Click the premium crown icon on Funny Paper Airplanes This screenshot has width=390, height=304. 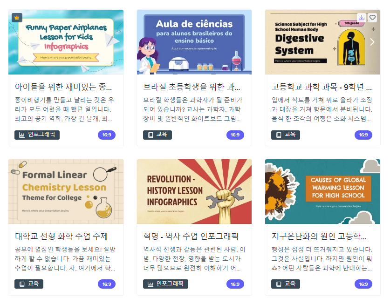pyautogui.click(x=17, y=18)
